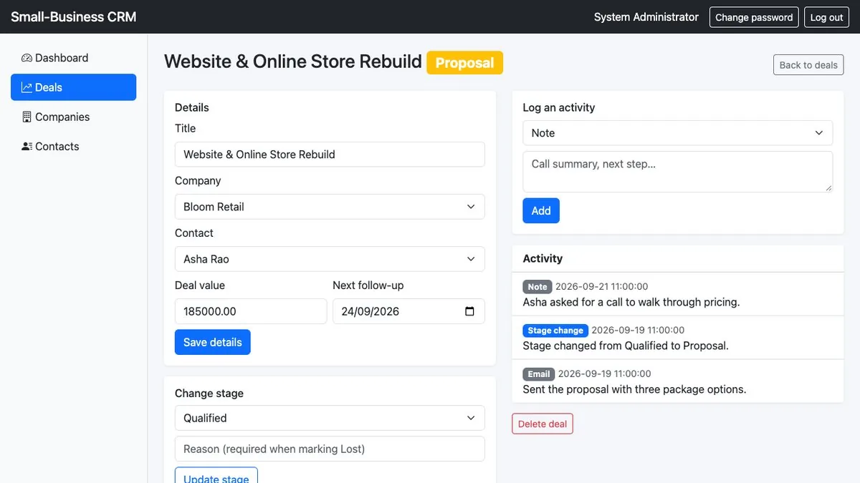Open the activity type dropdown showing Note
Screen dimensions: 860x483
(678, 133)
